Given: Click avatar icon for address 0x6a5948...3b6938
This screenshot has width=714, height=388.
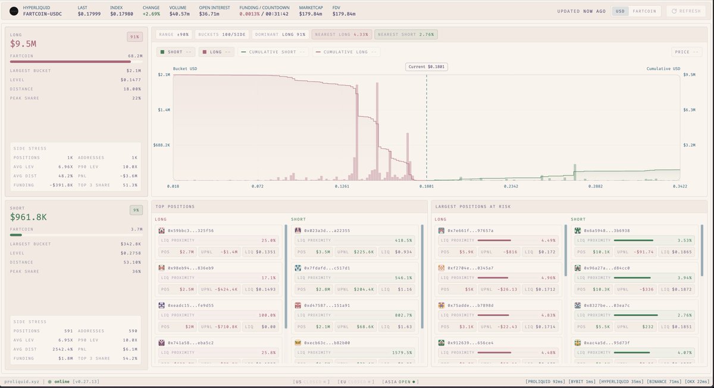Looking at the screenshot, I should (x=578, y=230).
